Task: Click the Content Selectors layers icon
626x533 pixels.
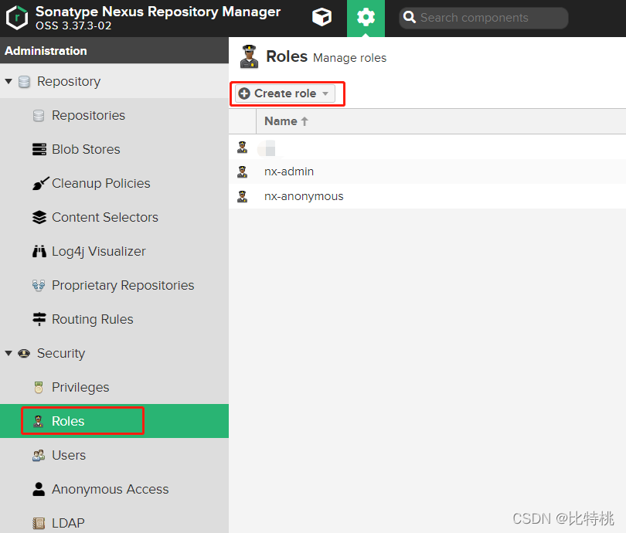Action: (39, 217)
